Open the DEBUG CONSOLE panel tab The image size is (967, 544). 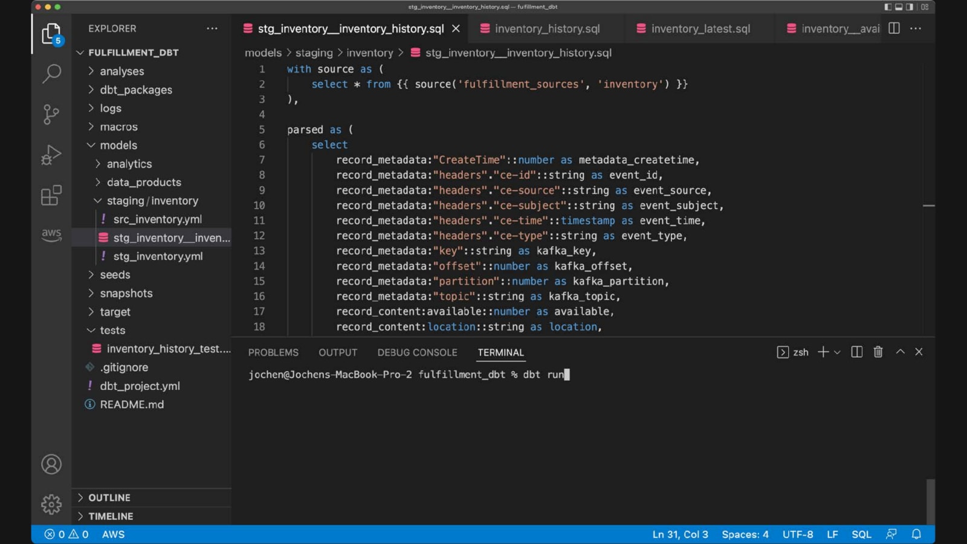point(417,352)
